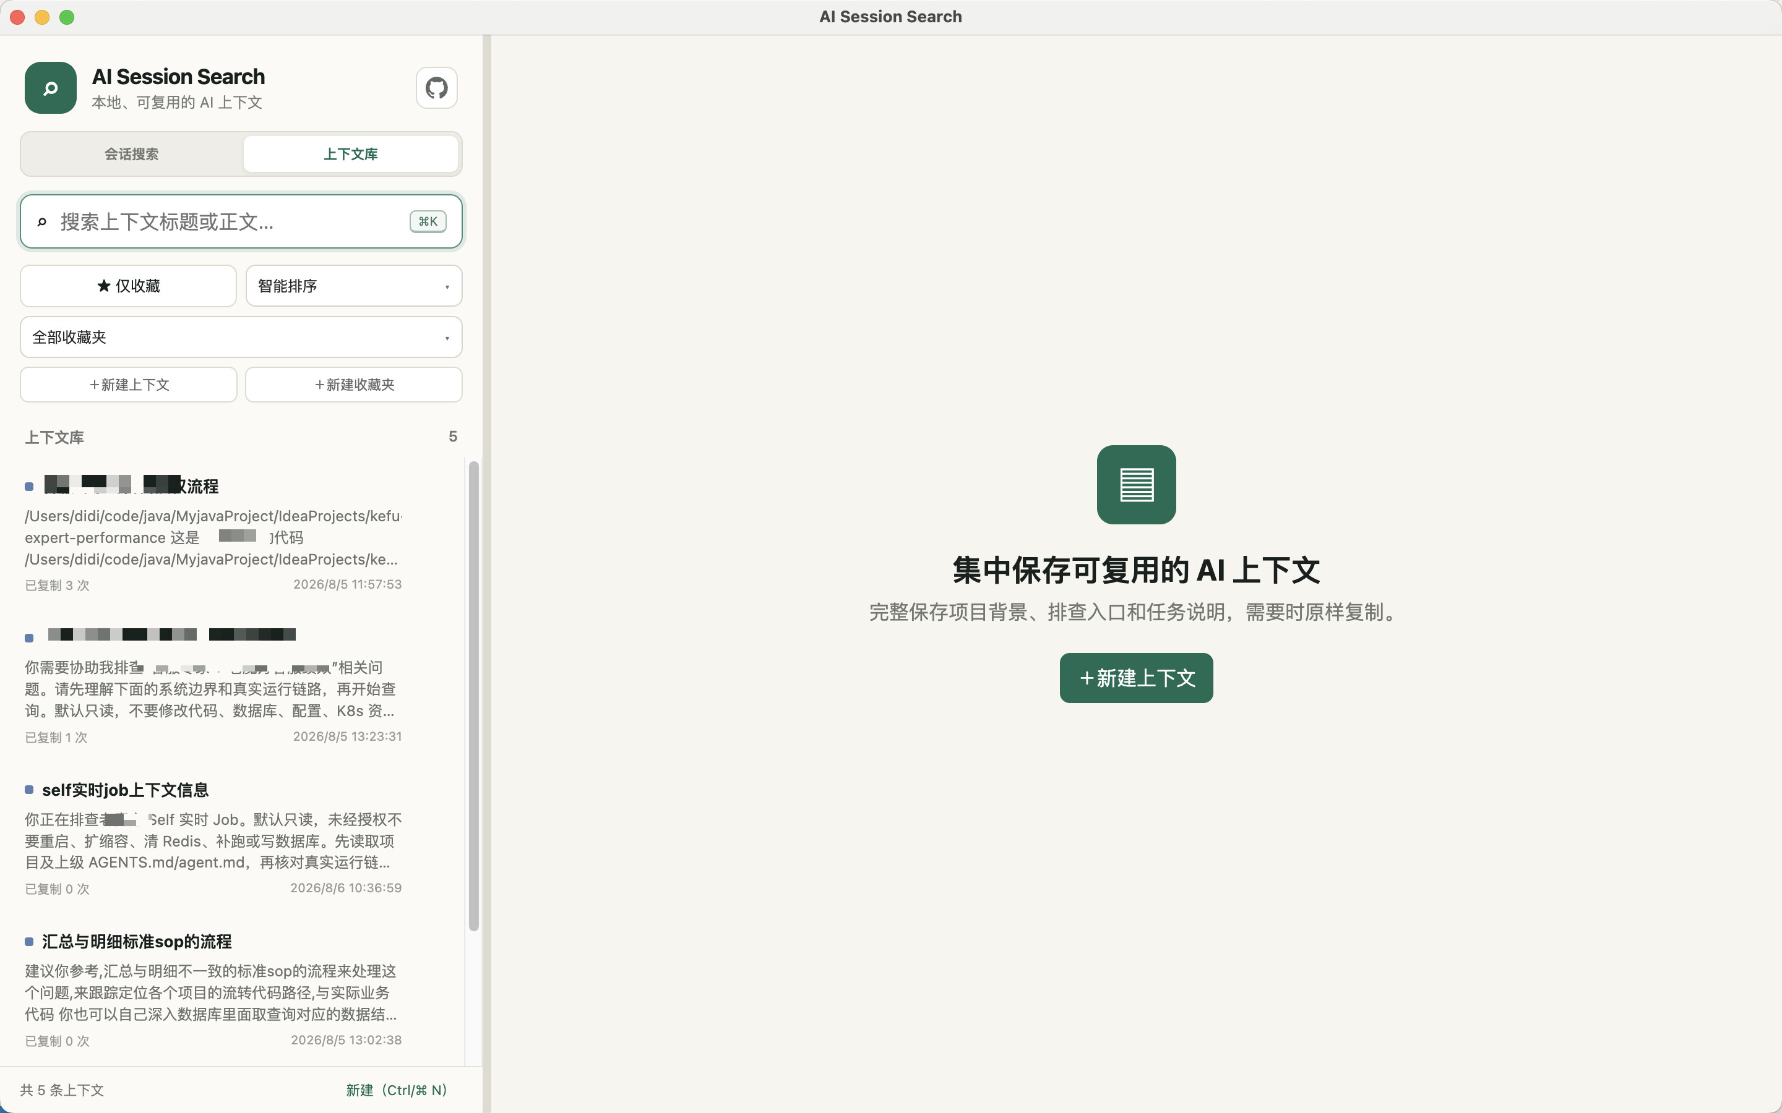Click the magnifier icon in the search box
This screenshot has width=1782, height=1113.
42,221
